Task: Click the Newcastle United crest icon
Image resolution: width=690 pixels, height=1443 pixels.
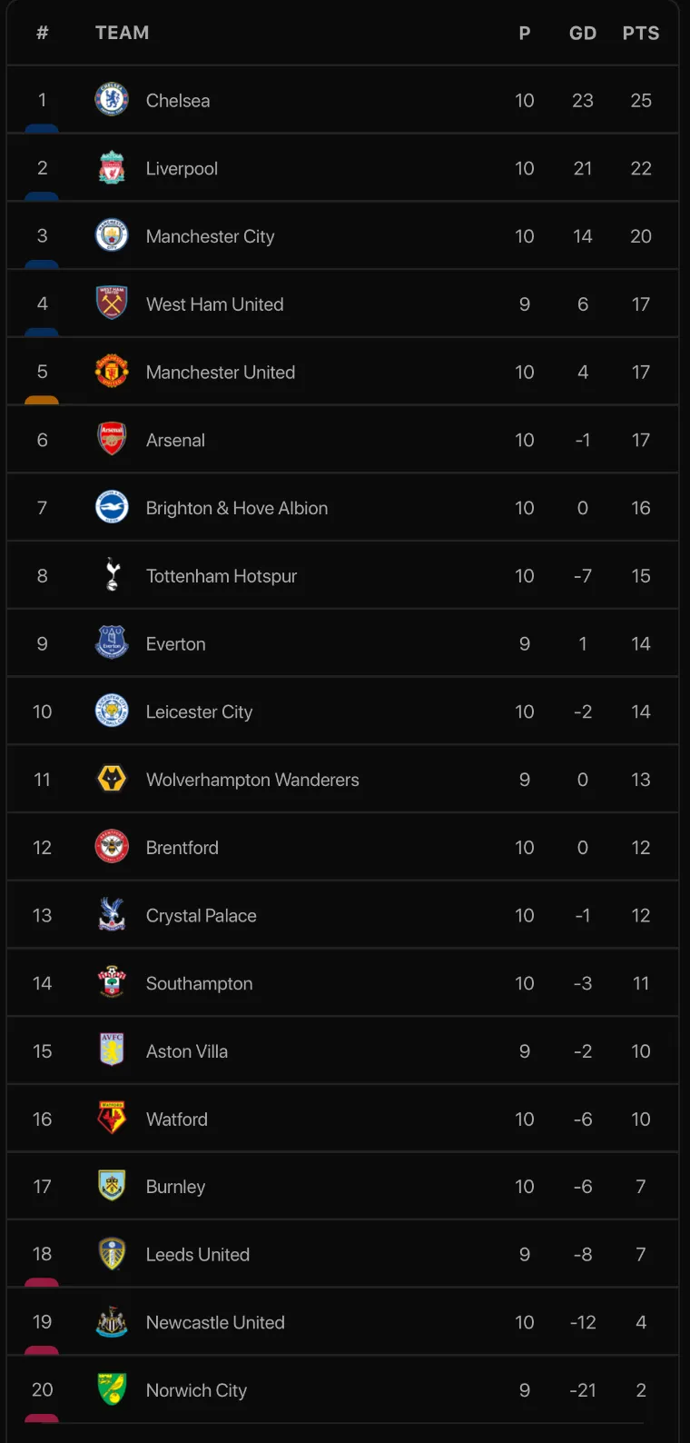Action: click(x=112, y=1322)
